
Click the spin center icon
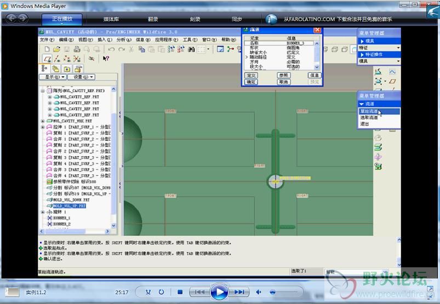tap(231, 49)
